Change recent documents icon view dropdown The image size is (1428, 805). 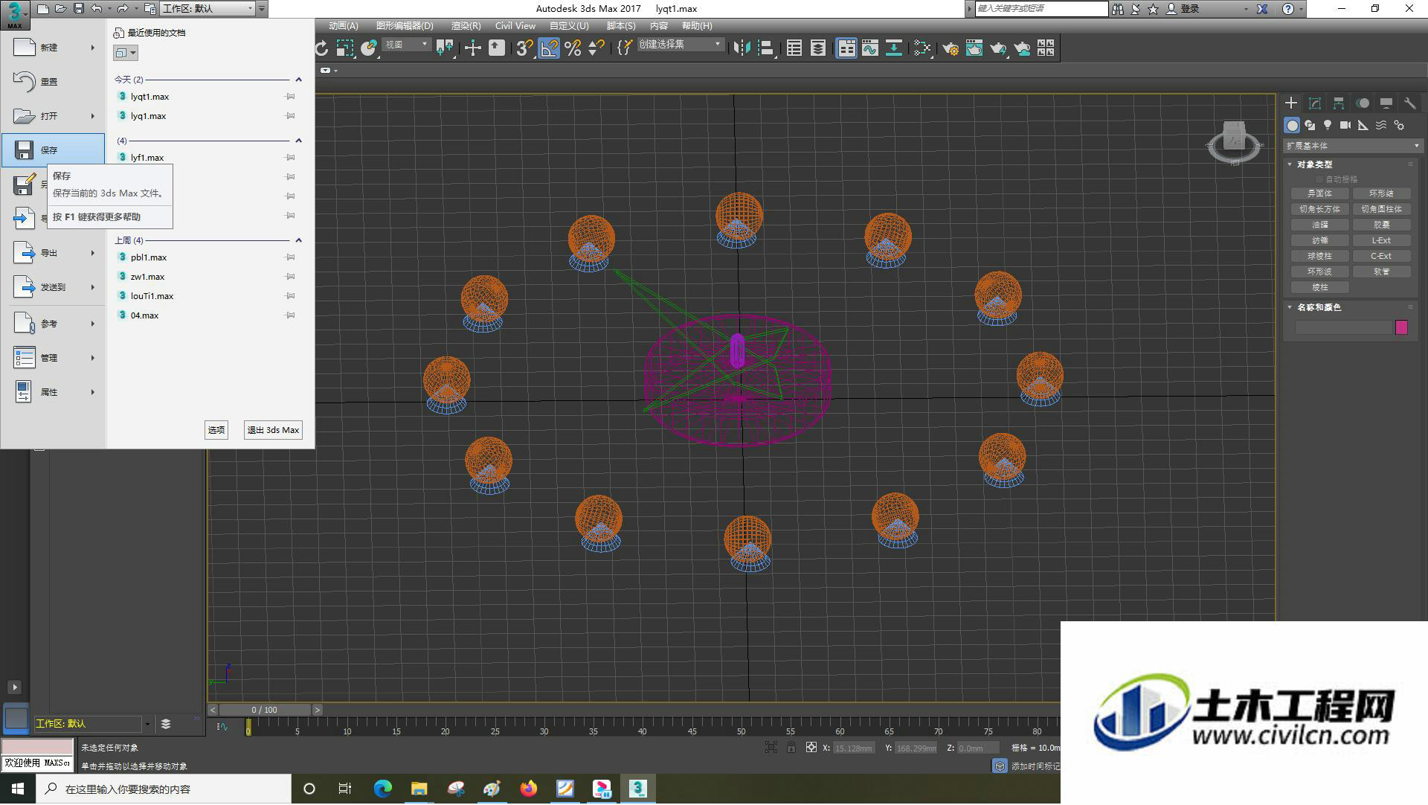click(126, 53)
